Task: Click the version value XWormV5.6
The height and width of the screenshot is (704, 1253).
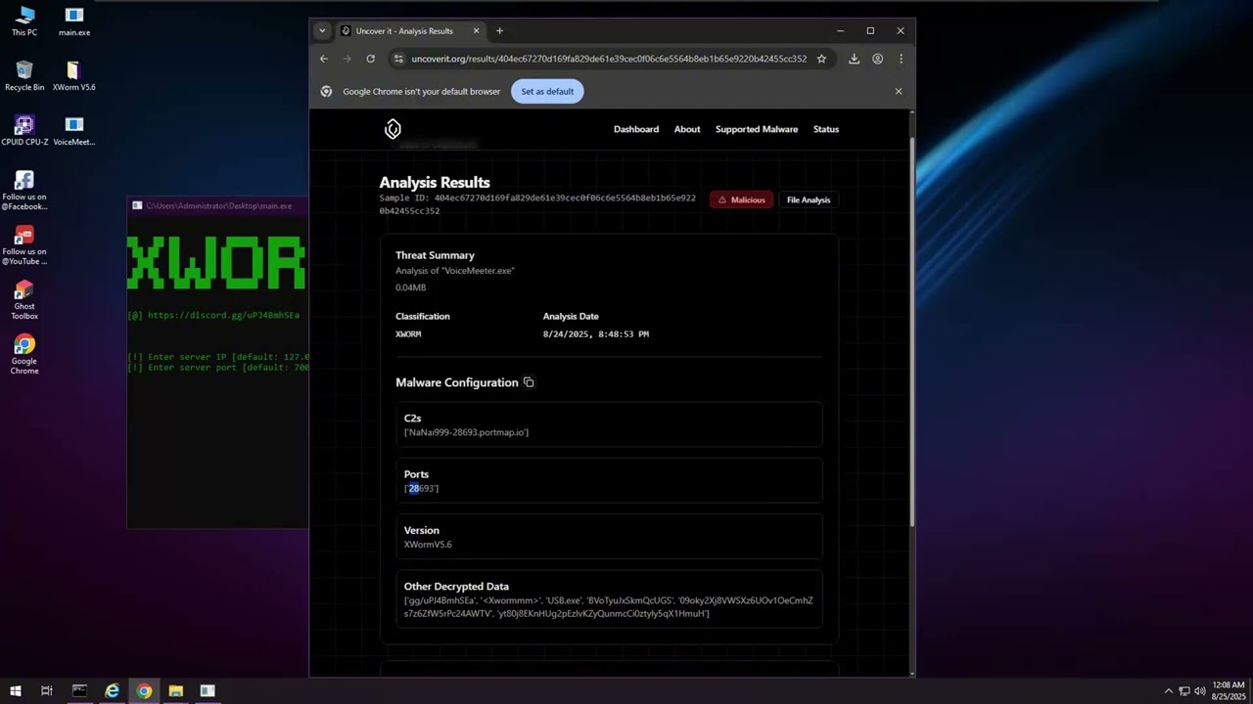Action: coord(428,545)
